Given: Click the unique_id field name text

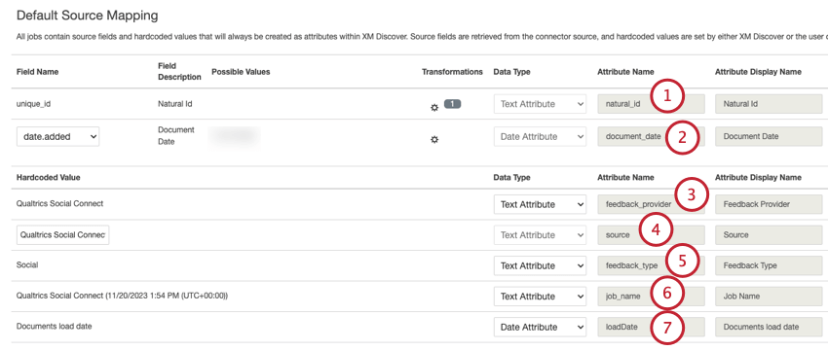Looking at the screenshot, I should coord(34,104).
